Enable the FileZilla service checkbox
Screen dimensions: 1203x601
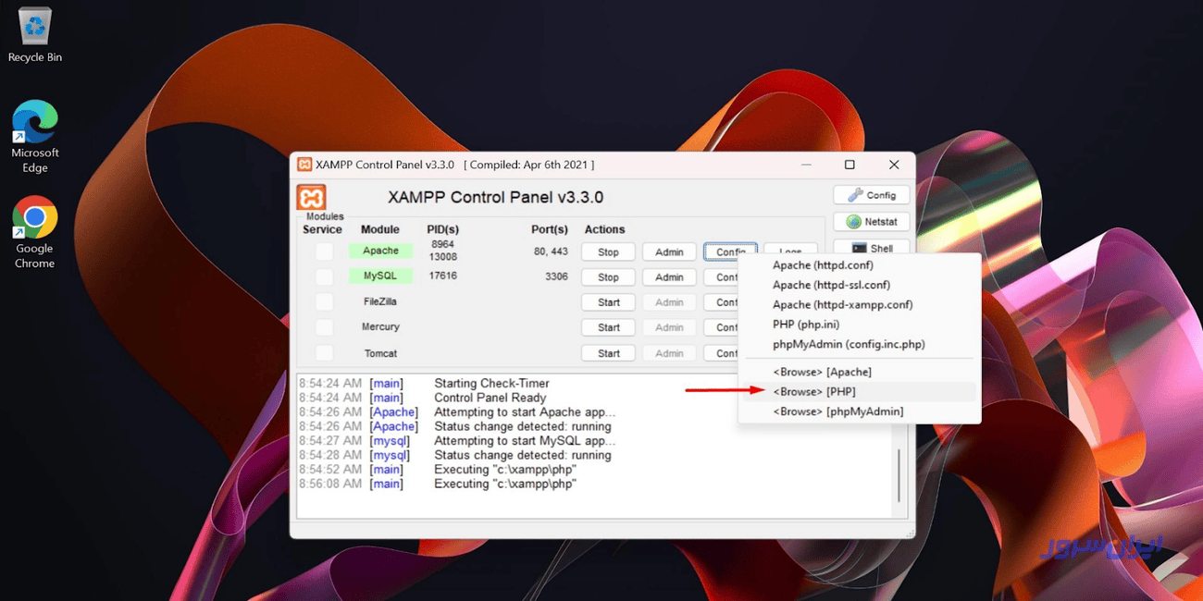point(324,301)
